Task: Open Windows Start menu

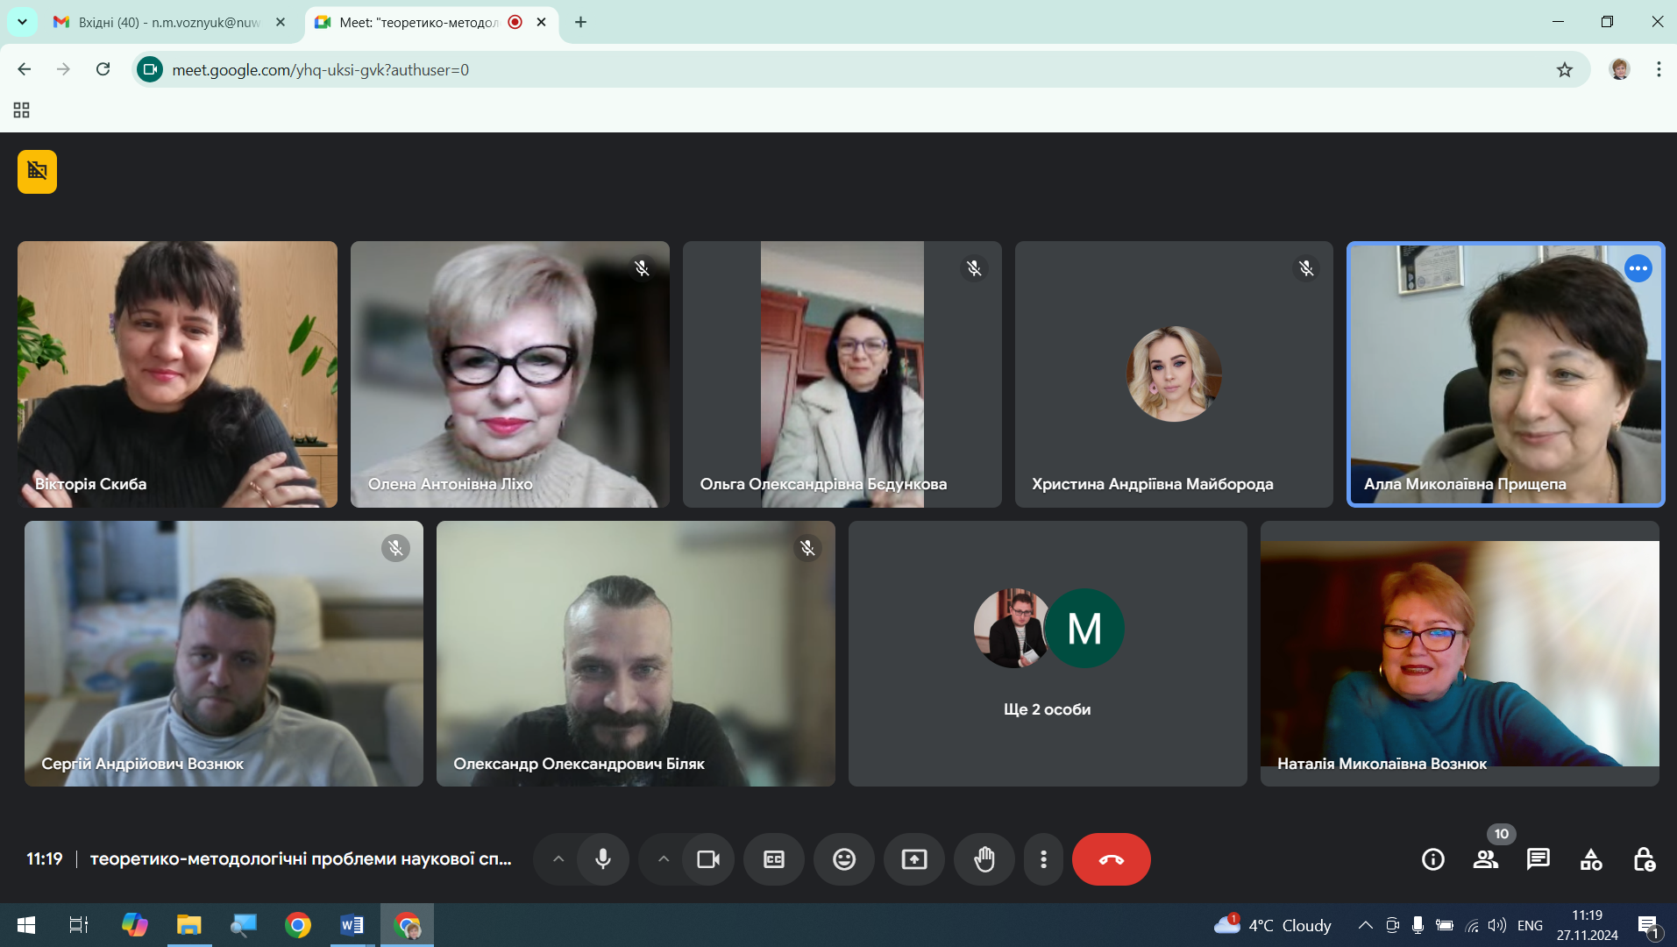Action: pyautogui.click(x=26, y=925)
